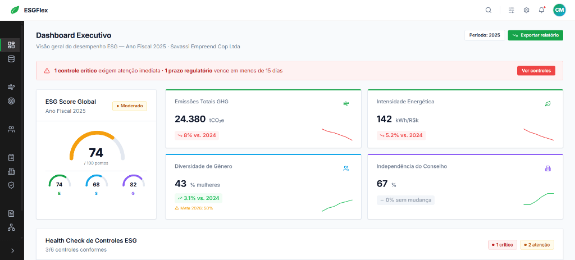Click the 24.380 emissions value
The image size is (575, 260).
(x=190, y=119)
